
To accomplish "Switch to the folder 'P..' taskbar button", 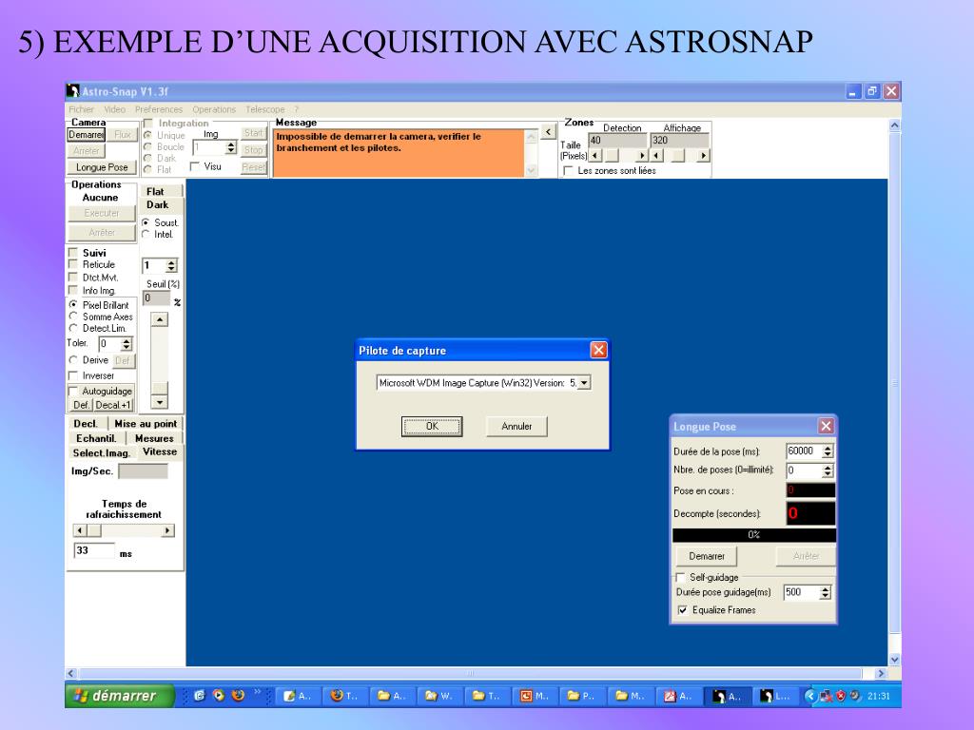I will click(x=583, y=696).
